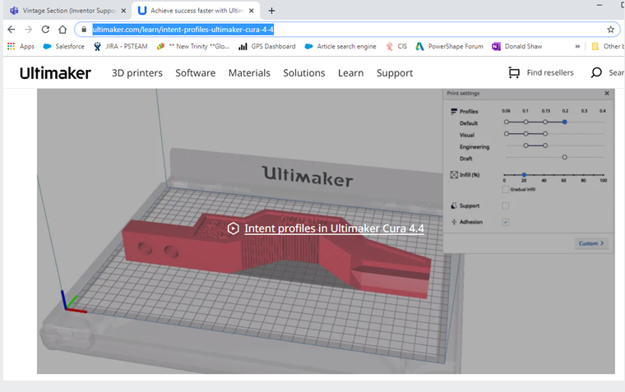Click the site padlock security icon
Image resolution: width=625 pixels, height=392 pixels.
point(84,30)
